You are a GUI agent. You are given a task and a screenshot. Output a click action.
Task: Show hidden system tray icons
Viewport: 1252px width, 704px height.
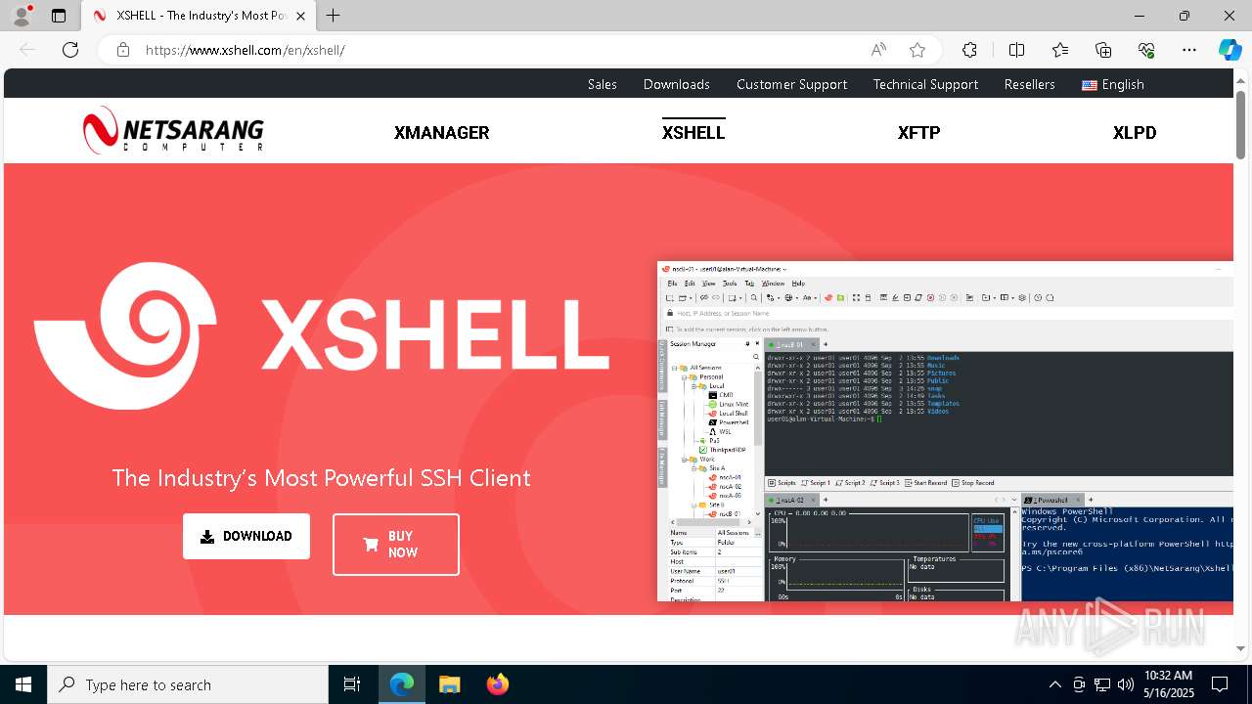click(1054, 684)
